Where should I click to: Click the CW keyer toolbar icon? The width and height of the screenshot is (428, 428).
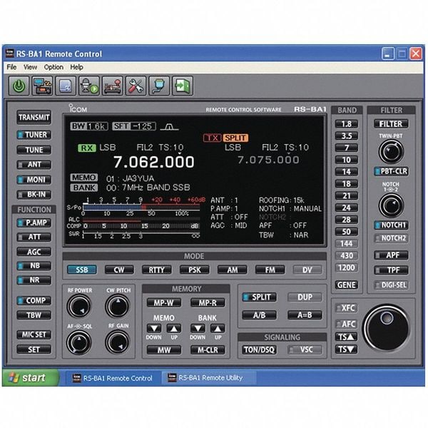click(112, 86)
